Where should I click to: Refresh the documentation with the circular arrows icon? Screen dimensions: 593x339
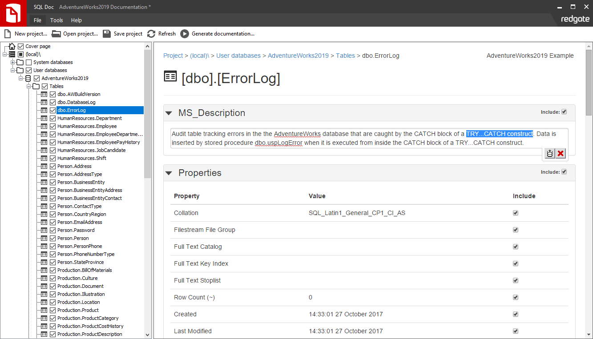[x=152, y=33]
